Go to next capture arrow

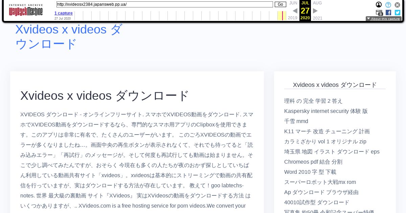(315, 11)
